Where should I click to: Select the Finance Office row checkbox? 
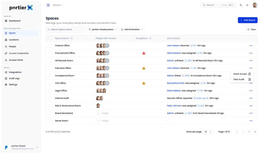[50, 46]
